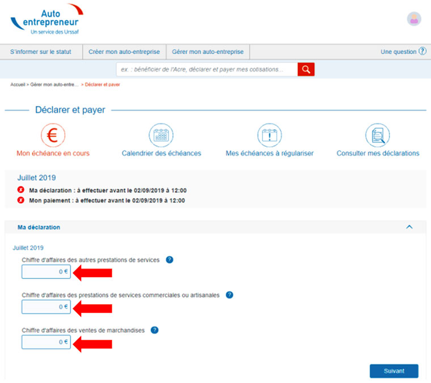
Task: Open the user profile avatar
Action: 414,19
